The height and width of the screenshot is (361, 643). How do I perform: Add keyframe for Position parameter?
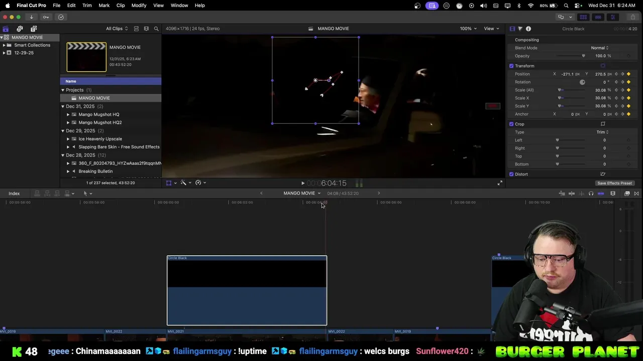pyautogui.click(x=628, y=74)
